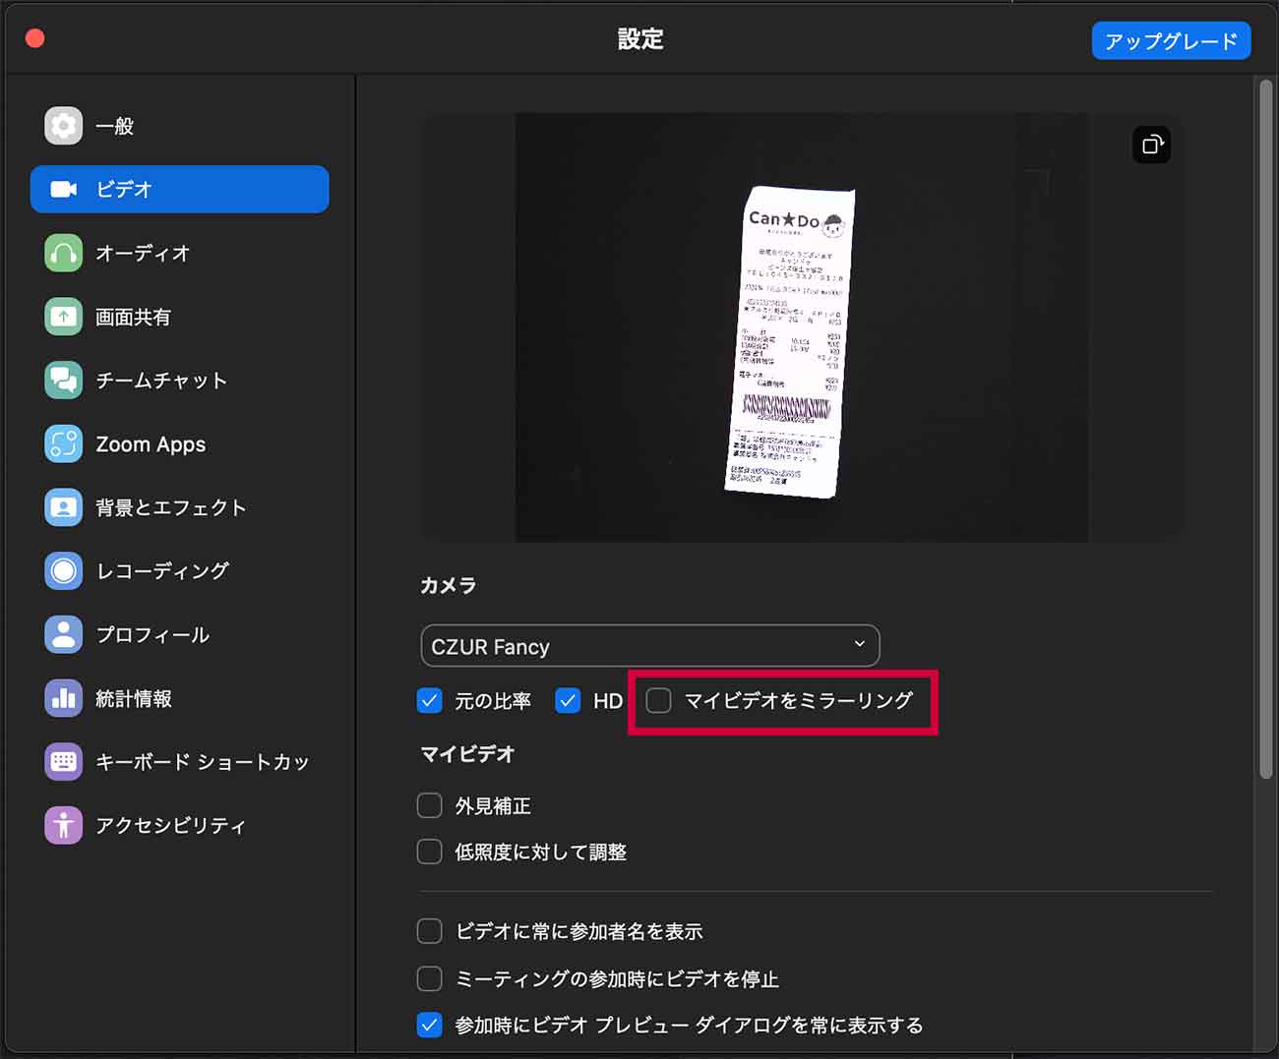Viewport: 1279px width, 1059px height.
Task: Click the Zoom Apps icon
Action: 64,443
